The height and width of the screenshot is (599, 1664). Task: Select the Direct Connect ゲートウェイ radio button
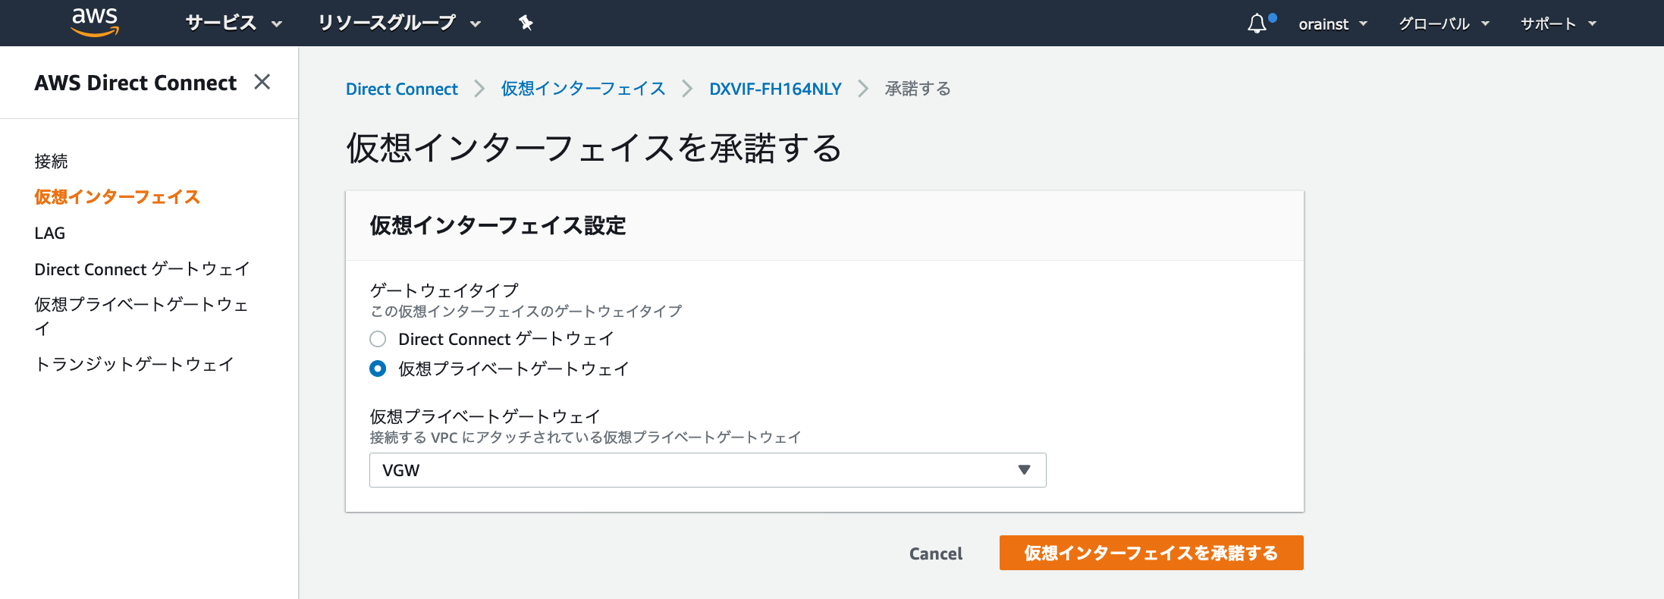pos(378,339)
